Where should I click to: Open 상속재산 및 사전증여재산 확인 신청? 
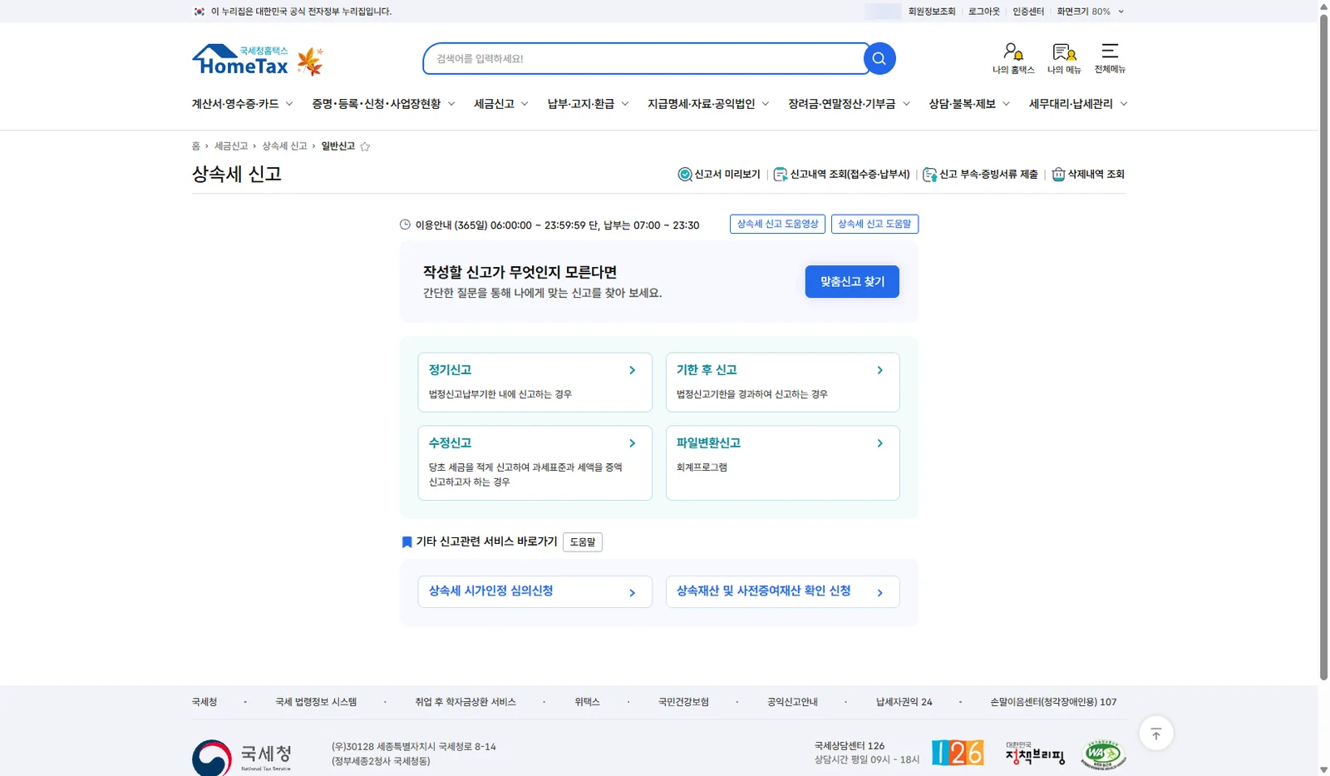782,591
